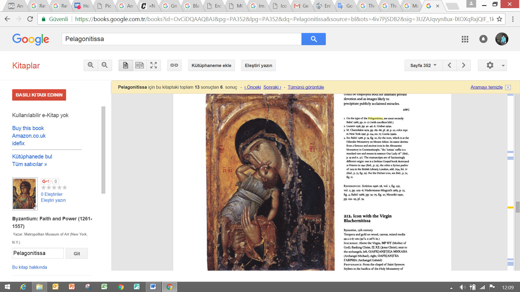Viewport: 520px width, 292px height.
Task: Click browser back arrow
Action: point(7,19)
